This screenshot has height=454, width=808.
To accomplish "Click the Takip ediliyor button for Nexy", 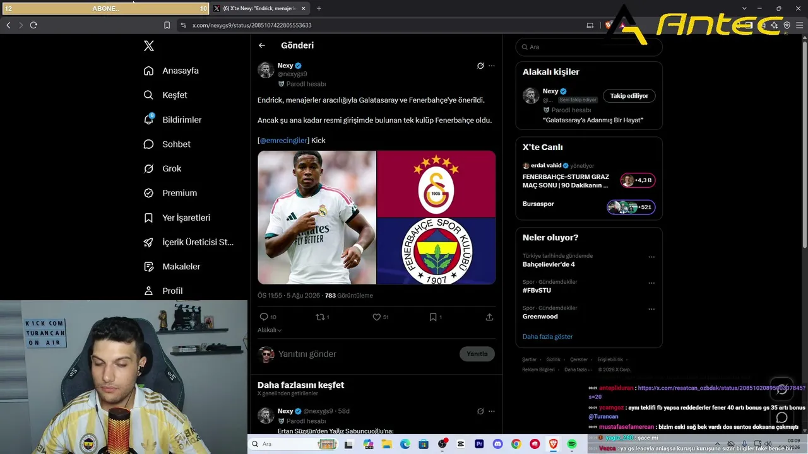I will (629, 96).
